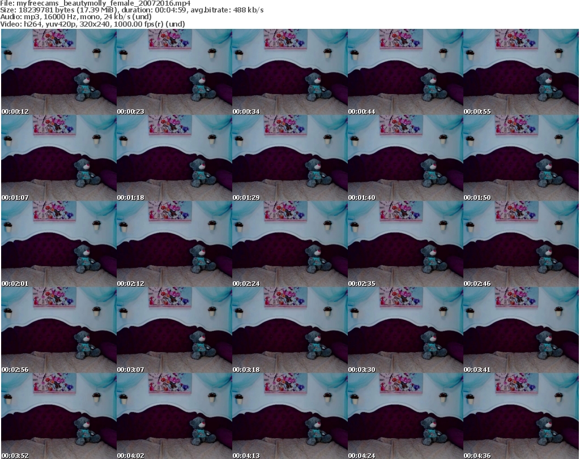Choose the frame marked 00:04:36
Viewport: 580px width, 459px height.
(521, 416)
